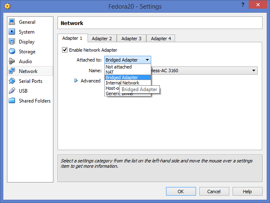
Task: Select the System category label
Action: click(x=27, y=32)
